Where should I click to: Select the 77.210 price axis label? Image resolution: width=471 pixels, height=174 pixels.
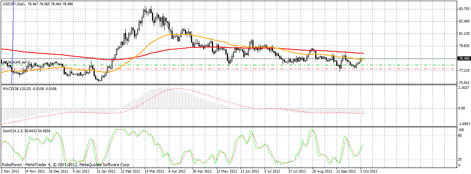click(x=464, y=71)
